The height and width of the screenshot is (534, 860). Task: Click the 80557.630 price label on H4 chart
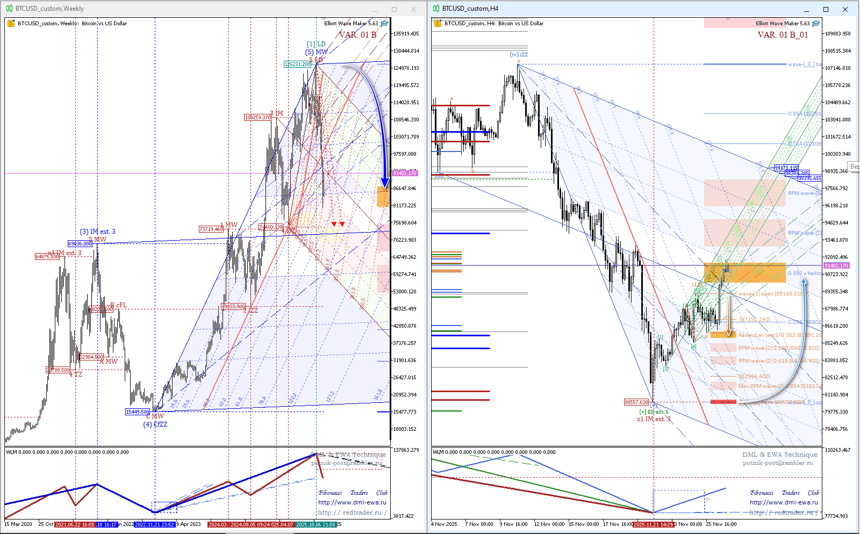(636, 402)
